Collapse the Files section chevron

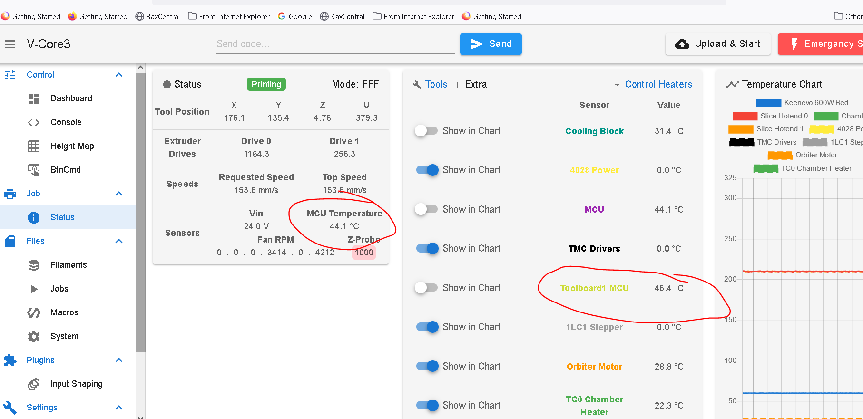point(119,241)
